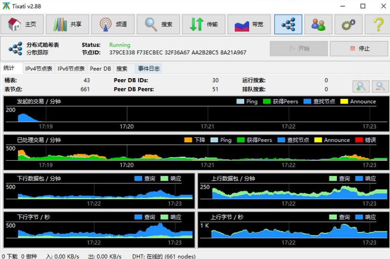Switch to the IPv4节点表 tab
Viewport: 390px width, 259px height.
click(x=39, y=69)
